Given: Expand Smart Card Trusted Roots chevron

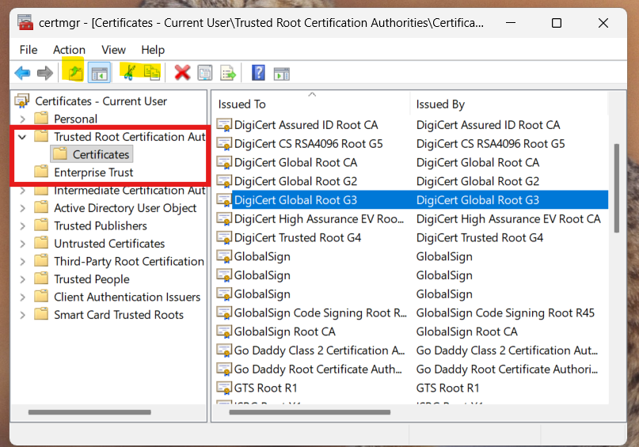Looking at the screenshot, I should [x=22, y=315].
